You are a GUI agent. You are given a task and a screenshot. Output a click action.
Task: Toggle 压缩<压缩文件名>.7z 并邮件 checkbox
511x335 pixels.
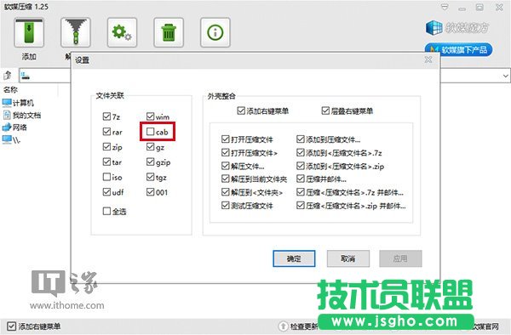tap(301, 192)
